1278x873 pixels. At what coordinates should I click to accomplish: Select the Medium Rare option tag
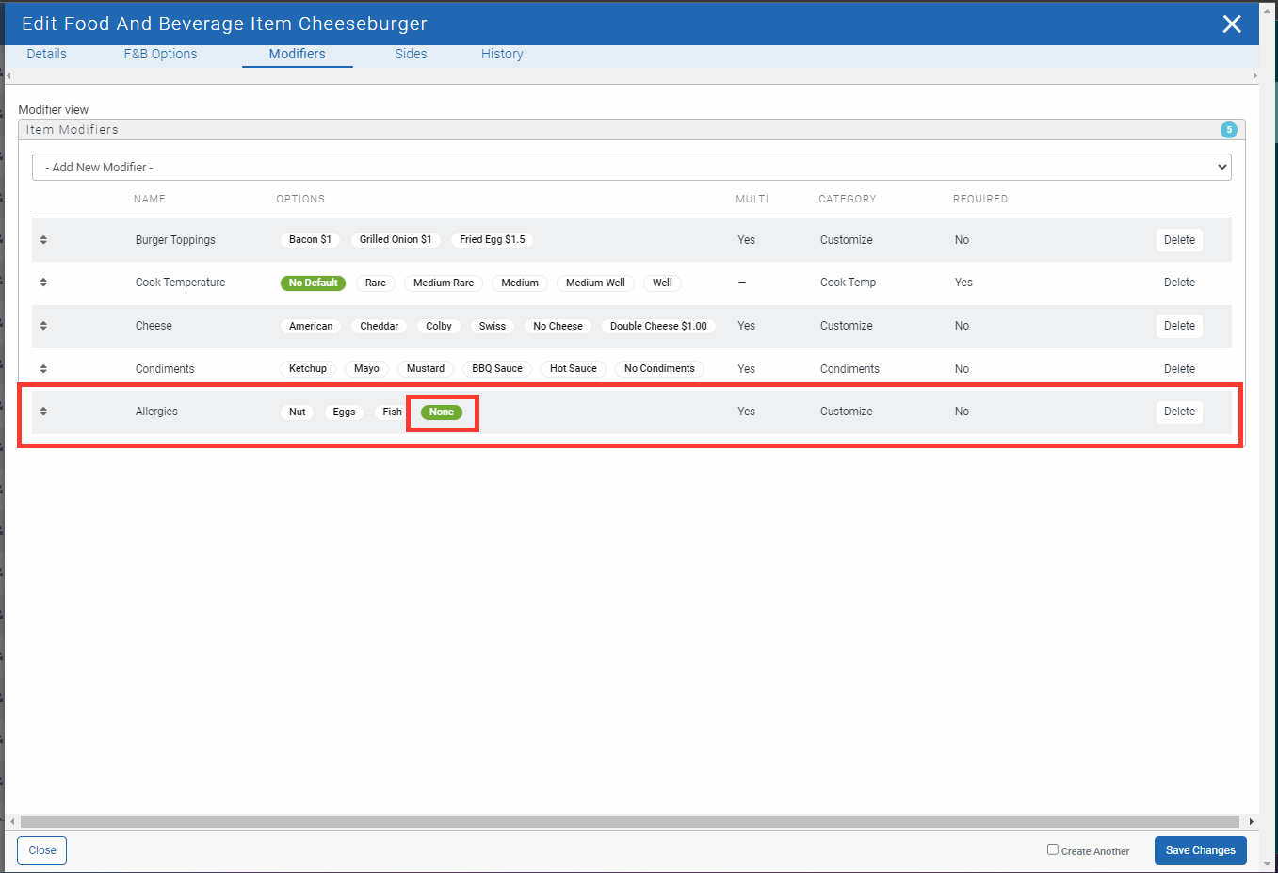[x=443, y=283]
